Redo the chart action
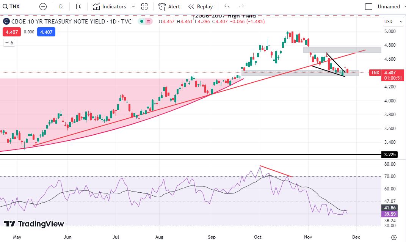Viewport: 406px width, 242px height. point(241,6)
